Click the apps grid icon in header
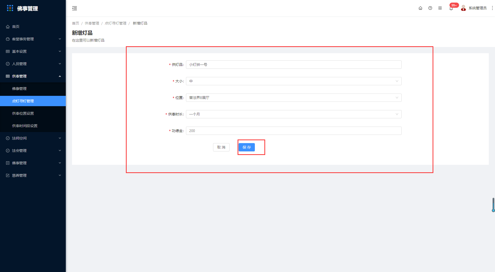This screenshot has height=272, width=495. [440, 8]
